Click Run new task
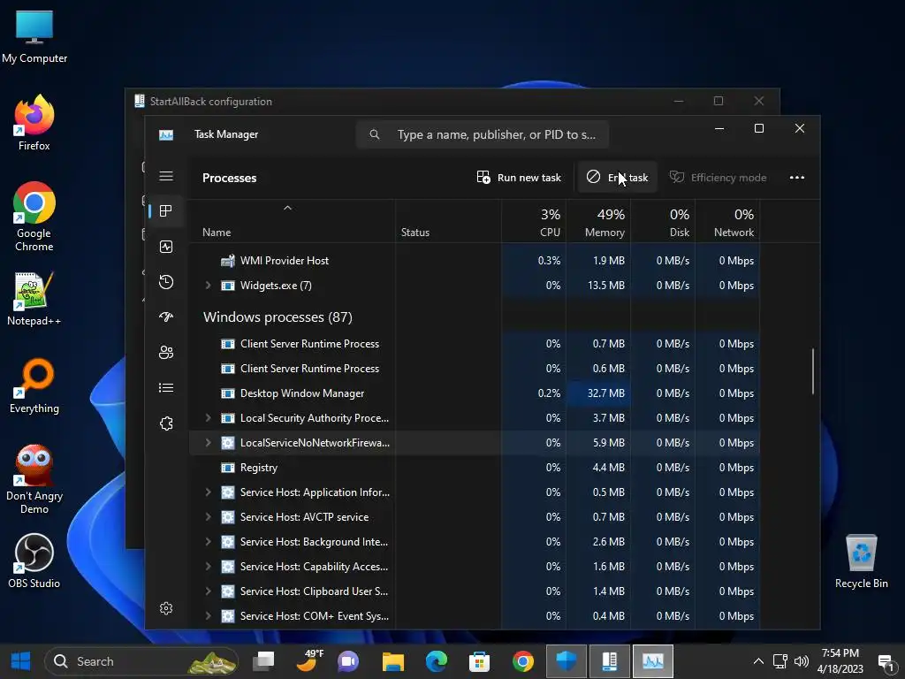The height and width of the screenshot is (679, 905). pos(519,178)
